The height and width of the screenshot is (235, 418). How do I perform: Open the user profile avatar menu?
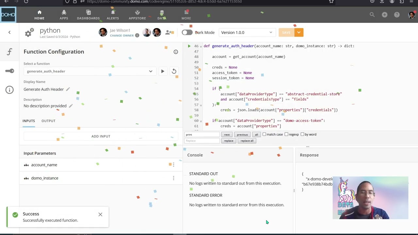(x=412, y=15)
